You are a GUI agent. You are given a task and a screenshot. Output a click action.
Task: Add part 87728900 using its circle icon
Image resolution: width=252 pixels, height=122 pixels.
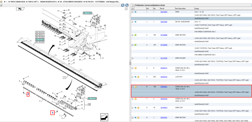pos(133,45)
